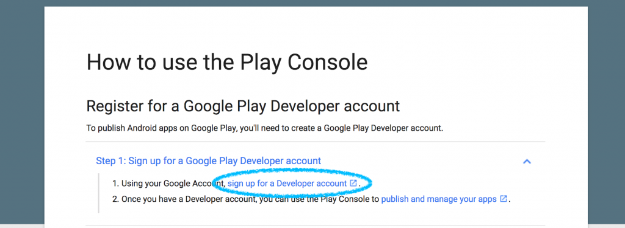Click the external-link icon after 'manage your apps'
625x228 pixels.
(504, 199)
